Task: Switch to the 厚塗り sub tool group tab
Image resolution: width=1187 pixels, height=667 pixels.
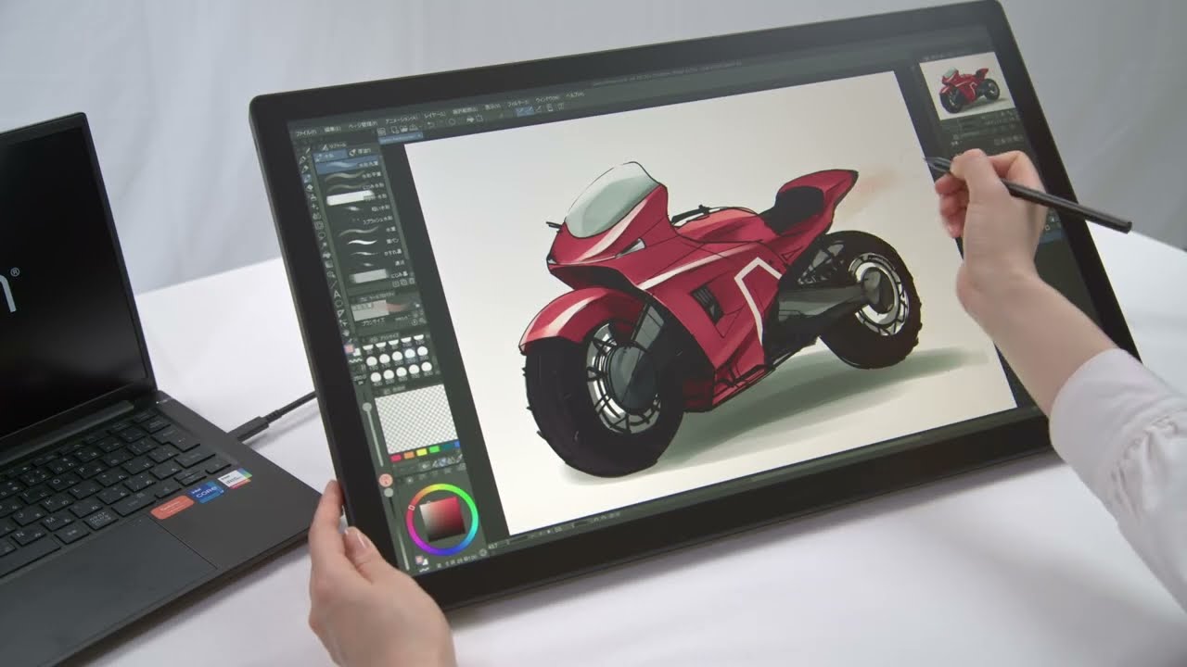Action: coord(360,152)
